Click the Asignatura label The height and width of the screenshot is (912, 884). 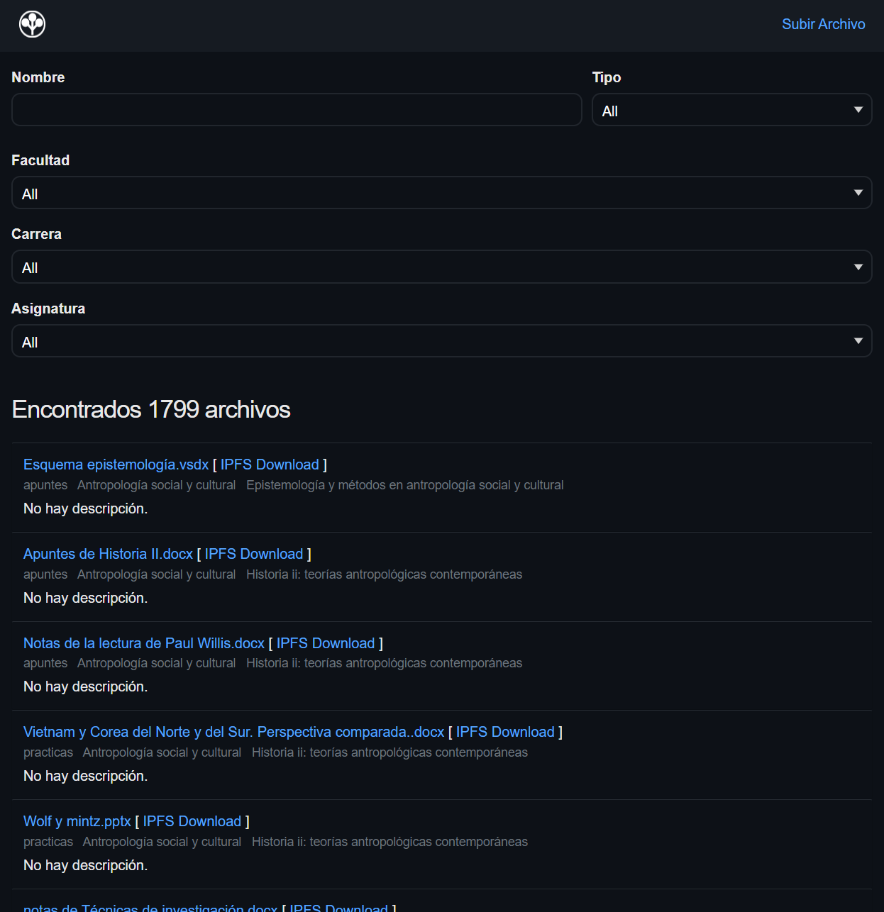coord(48,308)
